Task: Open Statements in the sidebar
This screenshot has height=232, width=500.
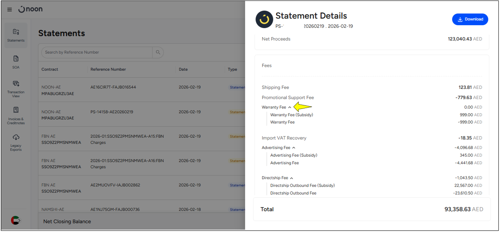Action: [16, 35]
